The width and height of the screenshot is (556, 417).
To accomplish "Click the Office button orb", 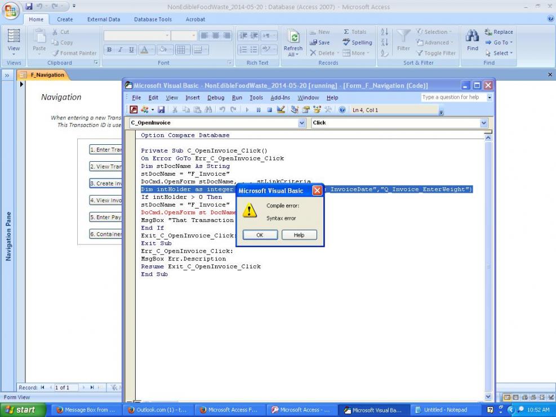I will 10,11.
